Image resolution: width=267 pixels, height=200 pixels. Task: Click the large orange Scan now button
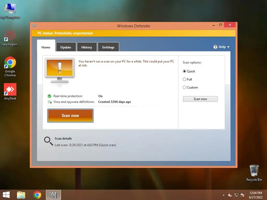coord(70,116)
